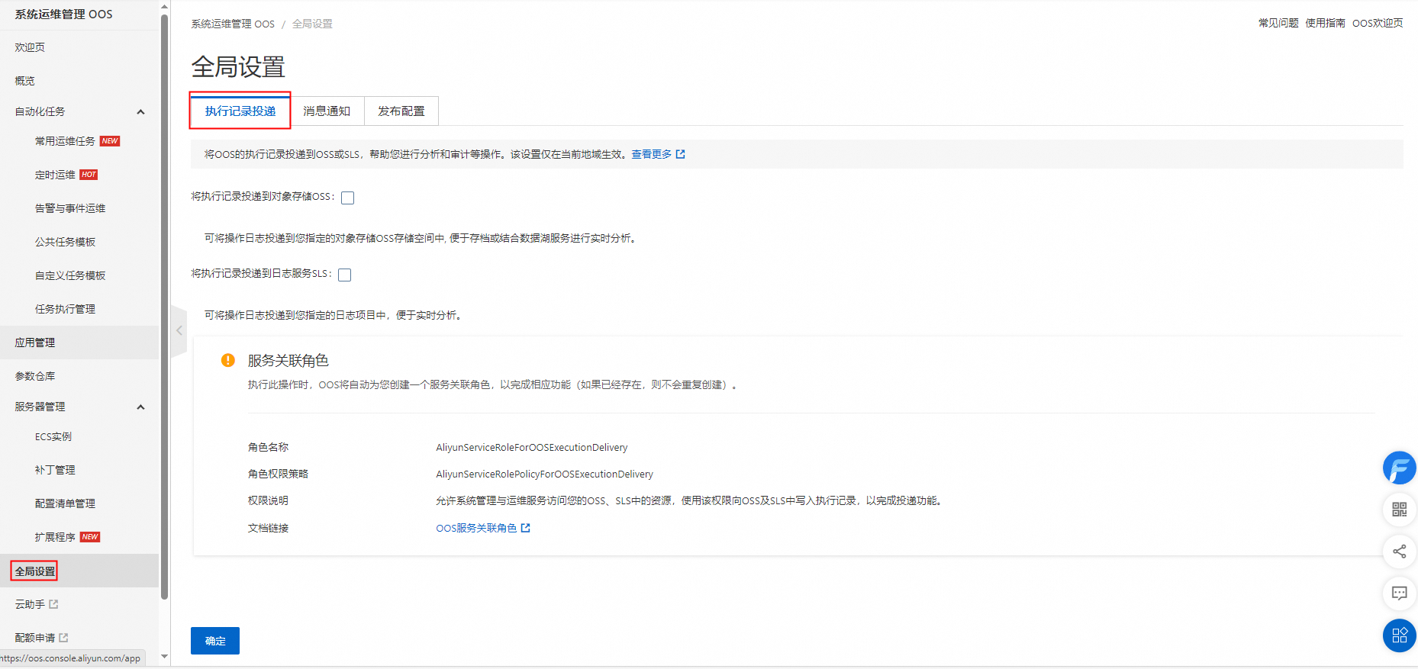The width and height of the screenshot is (1418, 669).
Task: Click external link icon beside 配额申请
Action: click(63, 638)
